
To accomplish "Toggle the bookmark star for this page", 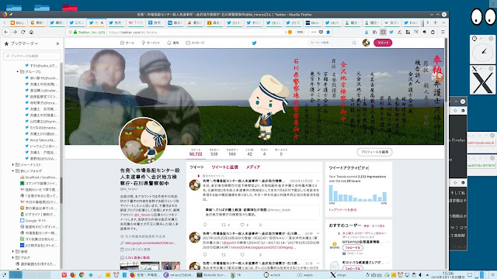I will point(328,32).
